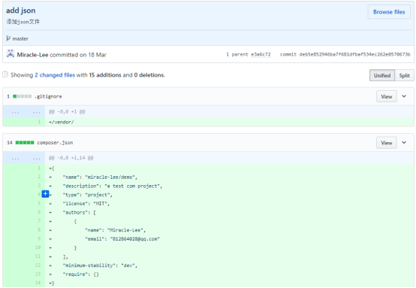
Task: Click the full commit hash text
Action: (354, 54)
